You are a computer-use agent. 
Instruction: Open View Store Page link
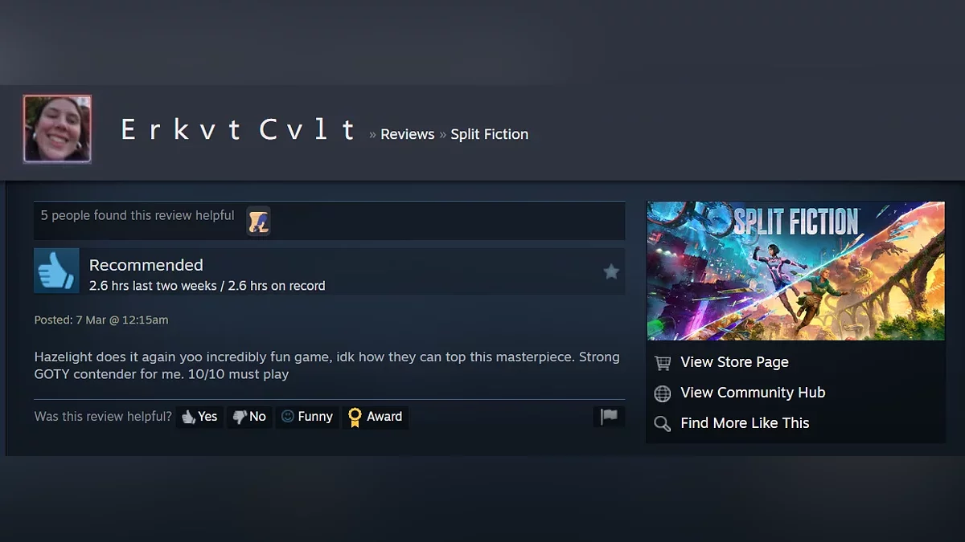[x=734, y=362]
